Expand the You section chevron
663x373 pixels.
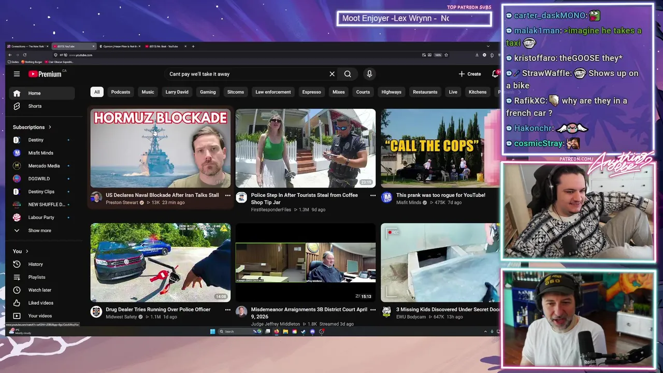click(27, 251)
